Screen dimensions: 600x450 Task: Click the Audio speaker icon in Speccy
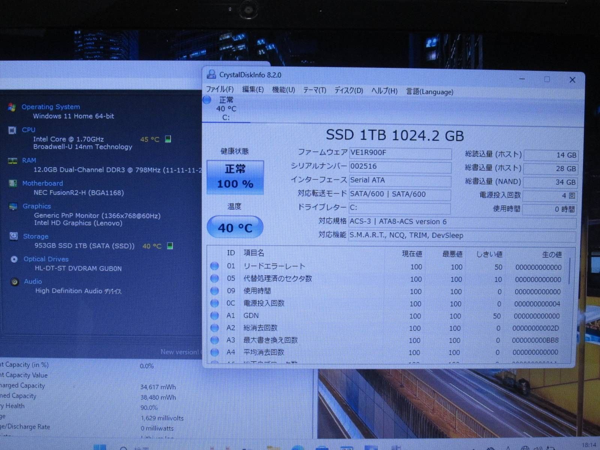[x=15, y=282]
